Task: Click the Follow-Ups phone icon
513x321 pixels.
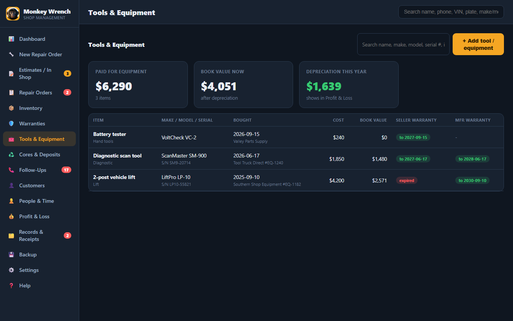Action: 11,170
